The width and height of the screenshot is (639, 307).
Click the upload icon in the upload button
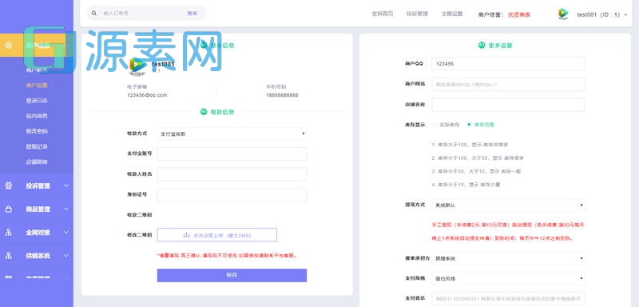pyautogui.click(x=187, y=235)
